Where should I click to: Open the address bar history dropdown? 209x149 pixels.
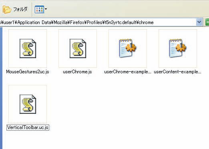199,22
